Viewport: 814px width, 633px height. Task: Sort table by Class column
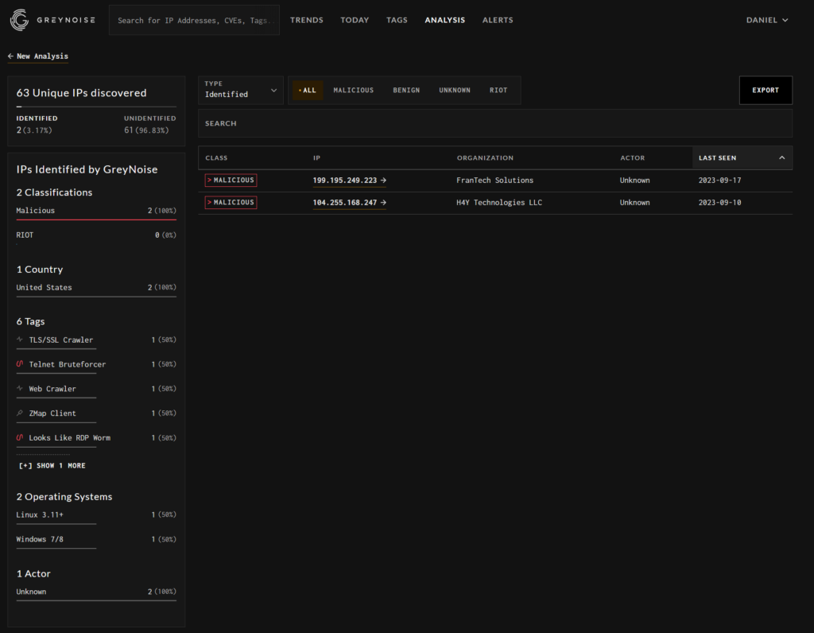click(x=216, y=158)
